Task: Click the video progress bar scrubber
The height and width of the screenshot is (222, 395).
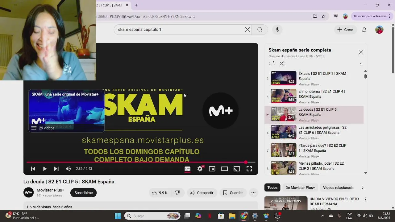Action: coord(246,162)
